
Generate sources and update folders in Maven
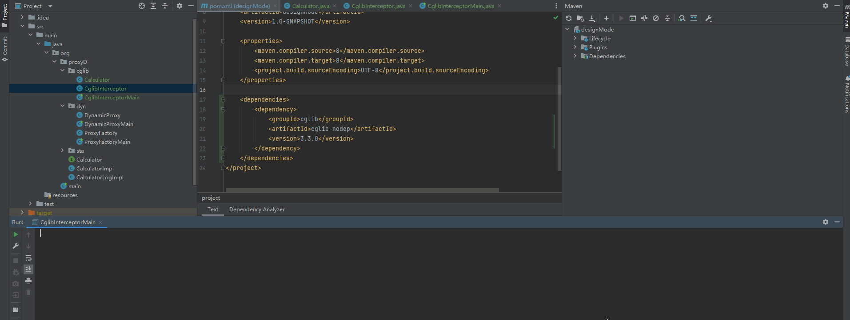pyautogui.click(x=580, y=18)
